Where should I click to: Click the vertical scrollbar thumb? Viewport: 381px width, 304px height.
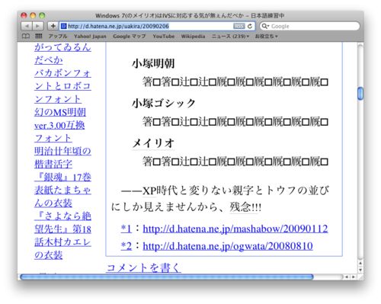[360, 94]
